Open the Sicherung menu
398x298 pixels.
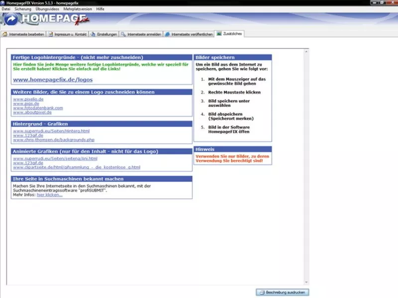[23, 9]
